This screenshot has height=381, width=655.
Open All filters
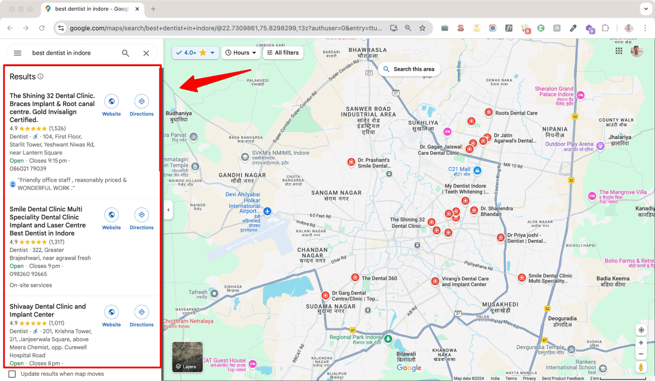[283, 53]
